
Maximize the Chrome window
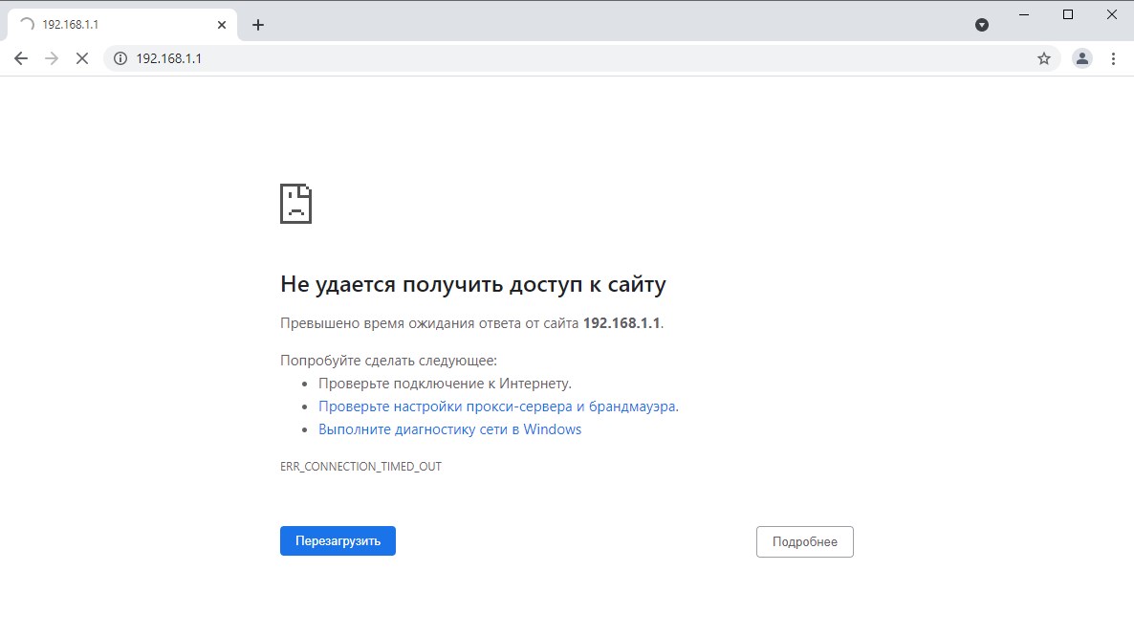tap(1068, 14)
